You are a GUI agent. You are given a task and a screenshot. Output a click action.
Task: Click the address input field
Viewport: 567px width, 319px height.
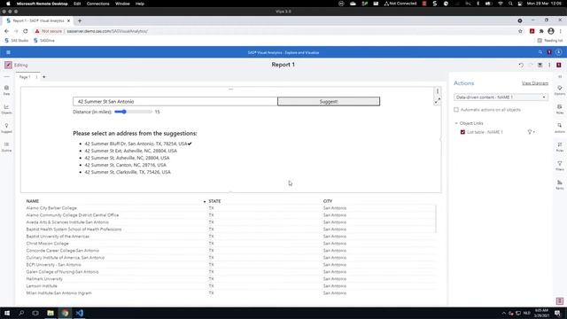coord(175,102)
